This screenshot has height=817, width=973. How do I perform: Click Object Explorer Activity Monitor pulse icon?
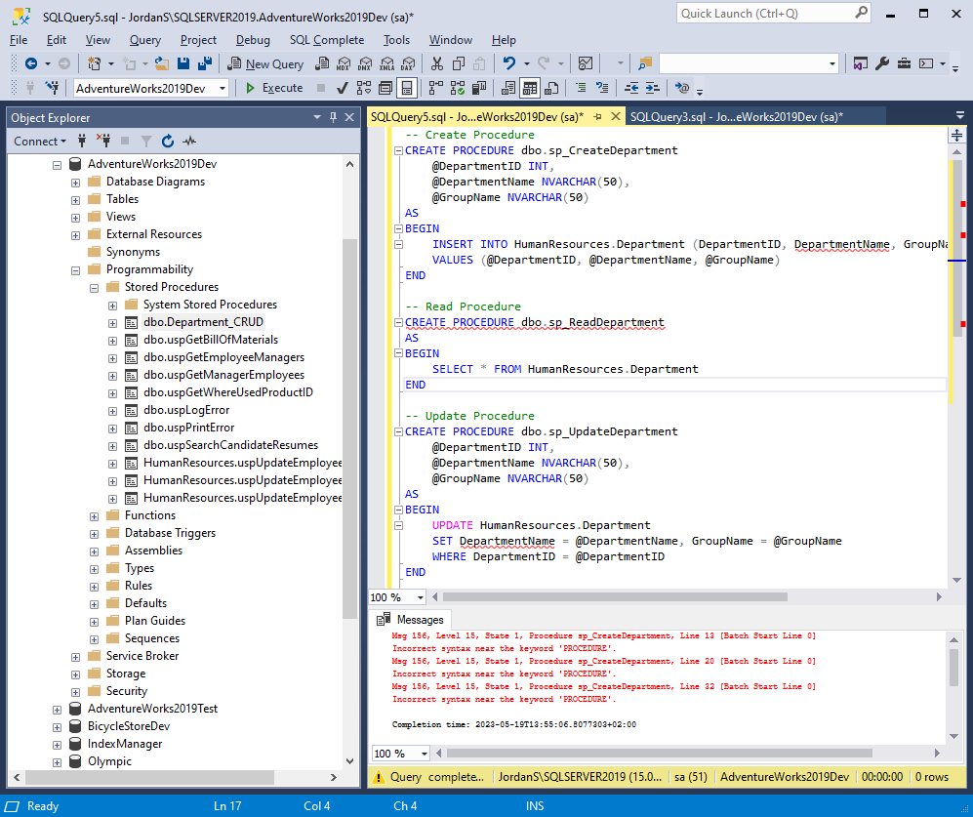189,141
